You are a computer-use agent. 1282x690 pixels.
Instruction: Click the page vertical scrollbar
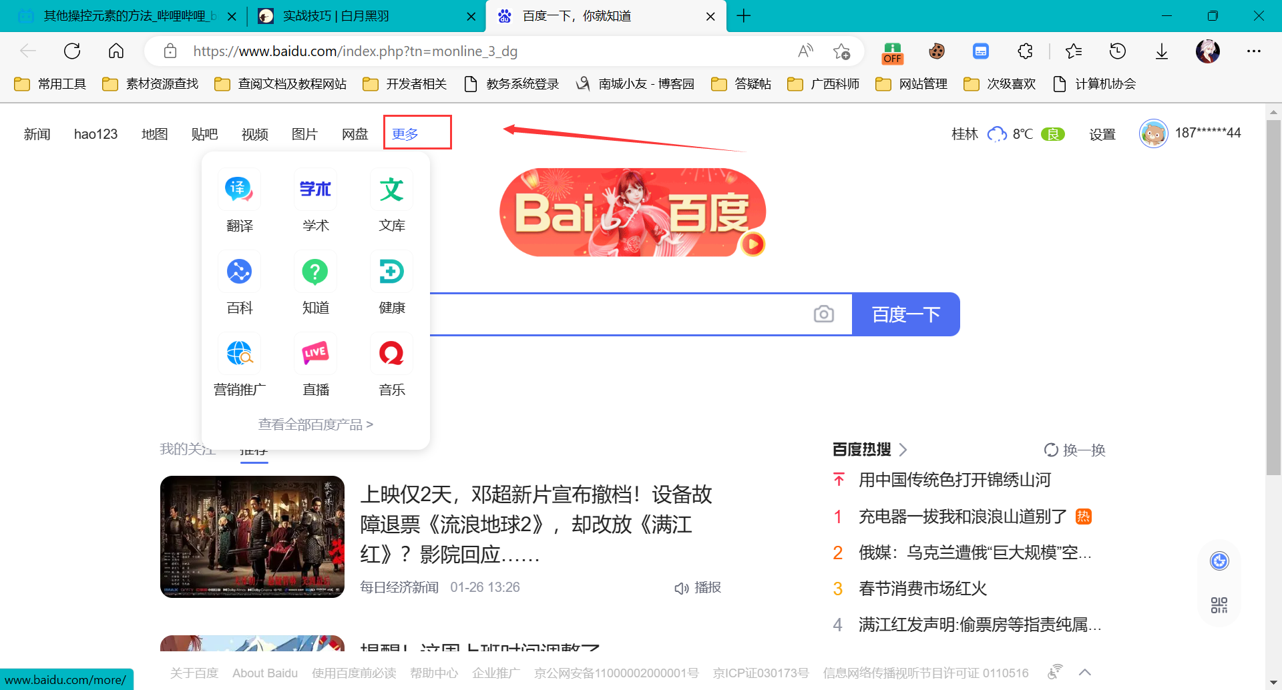[x=1273, y=298]
